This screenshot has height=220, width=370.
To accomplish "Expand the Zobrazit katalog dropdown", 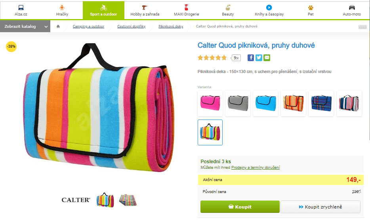I will pos(25,26).
